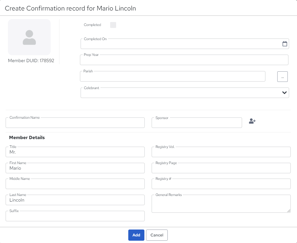Click the Sponsor text field
297x243 pixels.
click(x=197, y=123)
